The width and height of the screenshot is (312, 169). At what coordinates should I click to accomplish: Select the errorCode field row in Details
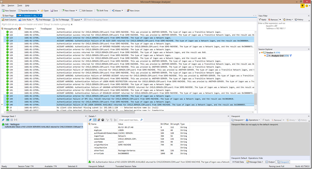point(139,153)
